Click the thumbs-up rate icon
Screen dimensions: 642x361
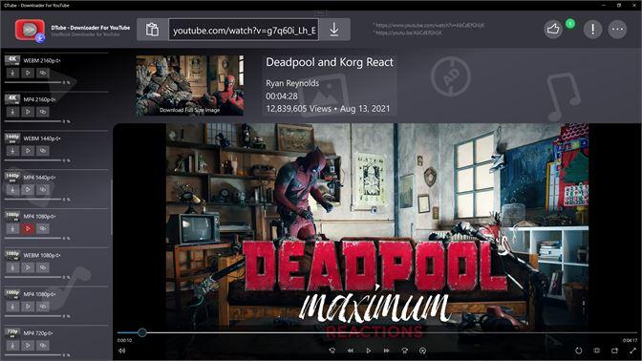tap(553, 30)
